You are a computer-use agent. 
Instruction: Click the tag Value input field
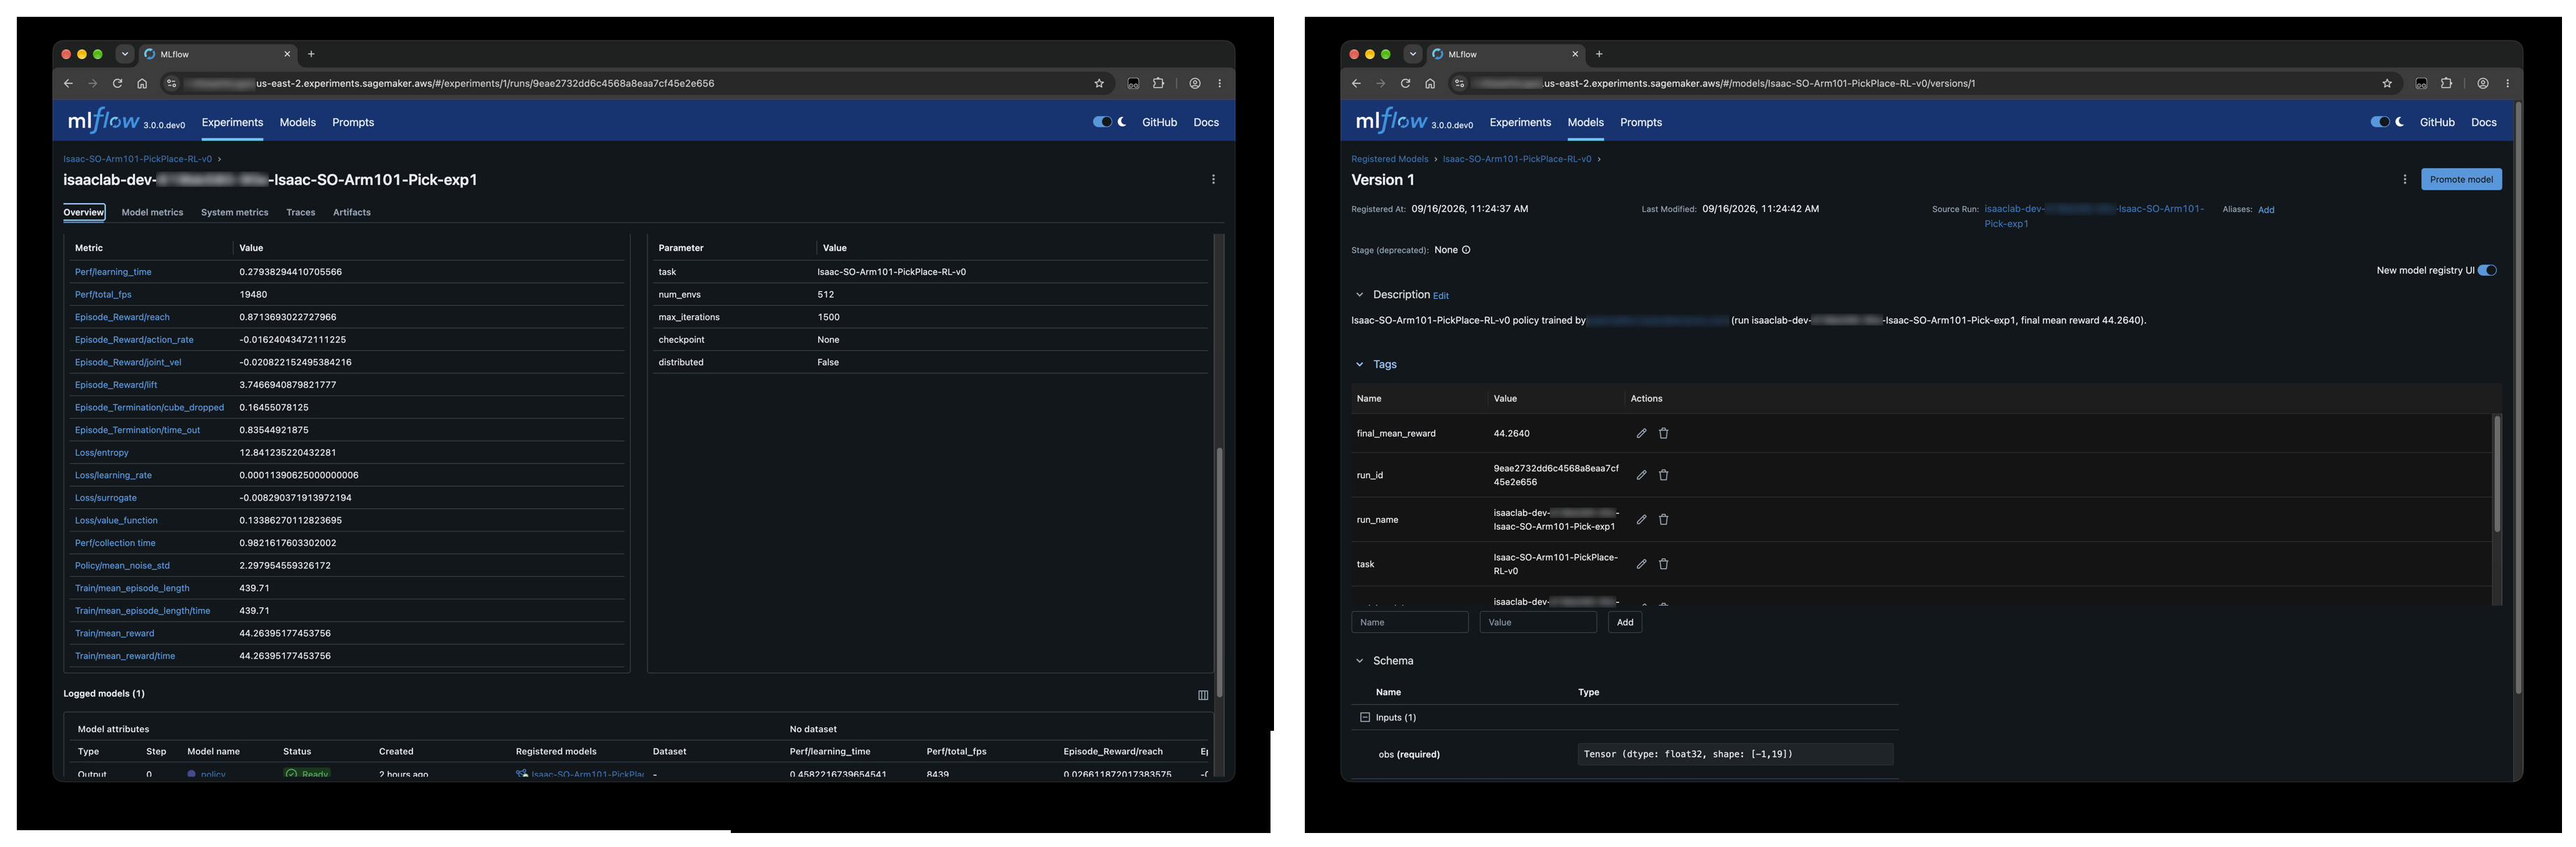click(1537, 623)
